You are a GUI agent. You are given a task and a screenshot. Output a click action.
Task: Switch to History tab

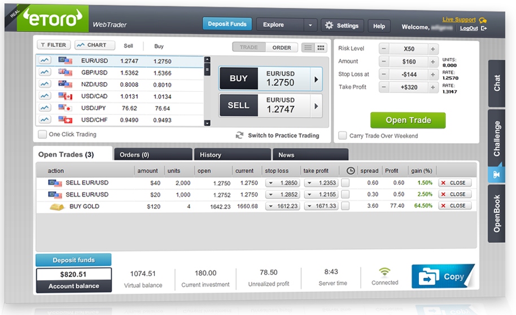click(233, 154)
